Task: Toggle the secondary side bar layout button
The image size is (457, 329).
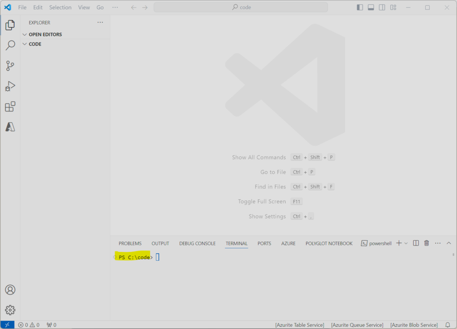Action: click(382, 8)
